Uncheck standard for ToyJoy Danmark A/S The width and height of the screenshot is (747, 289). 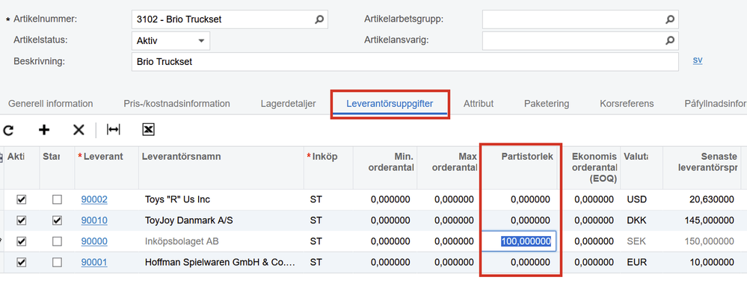(57, 220)
